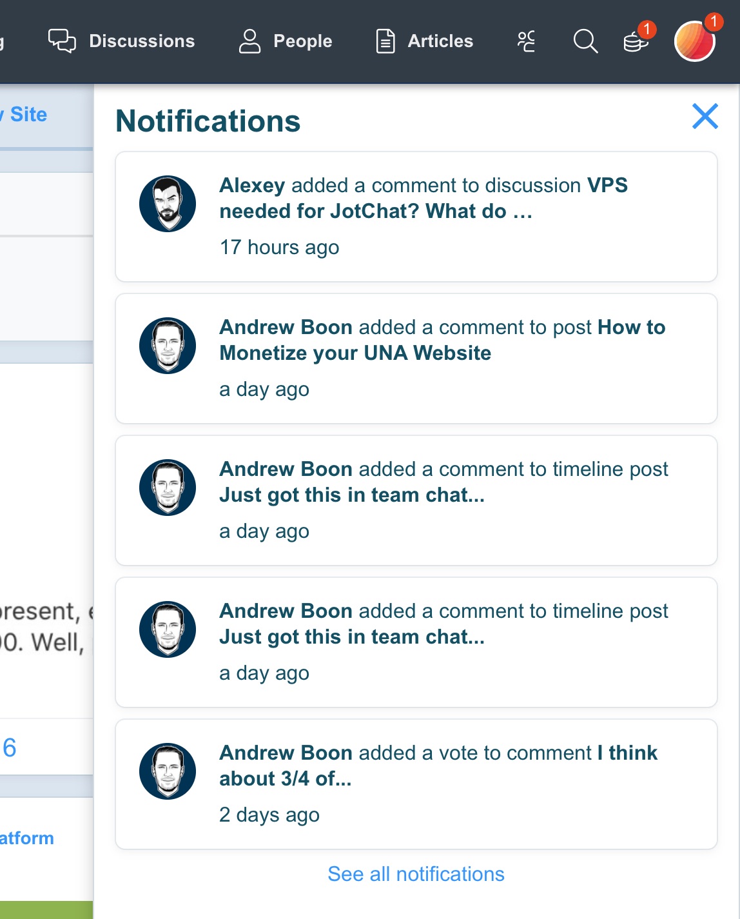Click the Articles document icon
Screen dimensions: 740x919
pos(385,41)
